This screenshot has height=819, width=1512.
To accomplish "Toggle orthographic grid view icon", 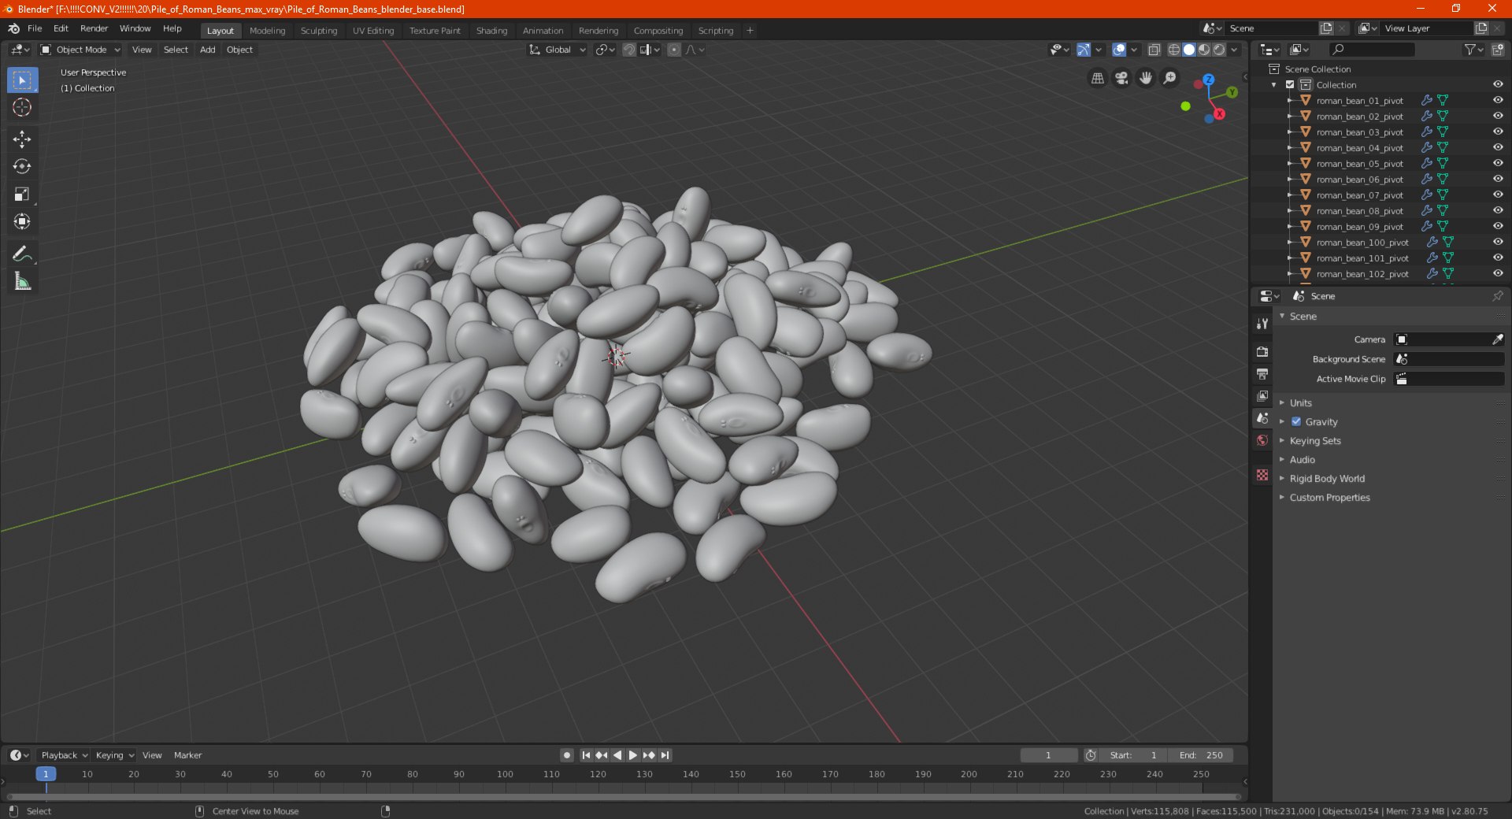I will [1097, 78].
